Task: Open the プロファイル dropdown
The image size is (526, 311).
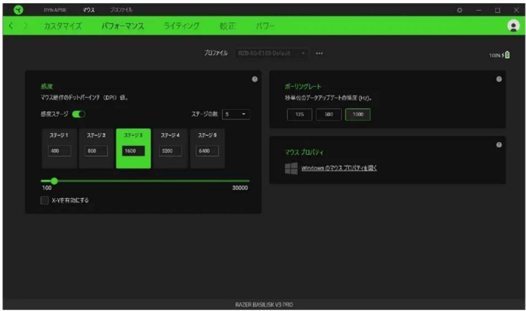Action: 272,54
